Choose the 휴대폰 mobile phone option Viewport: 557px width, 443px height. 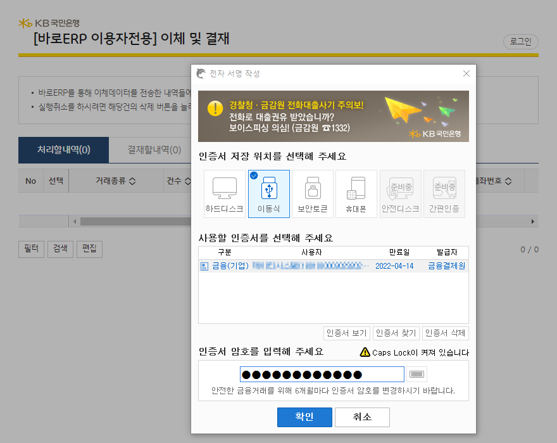coord(356,194)
